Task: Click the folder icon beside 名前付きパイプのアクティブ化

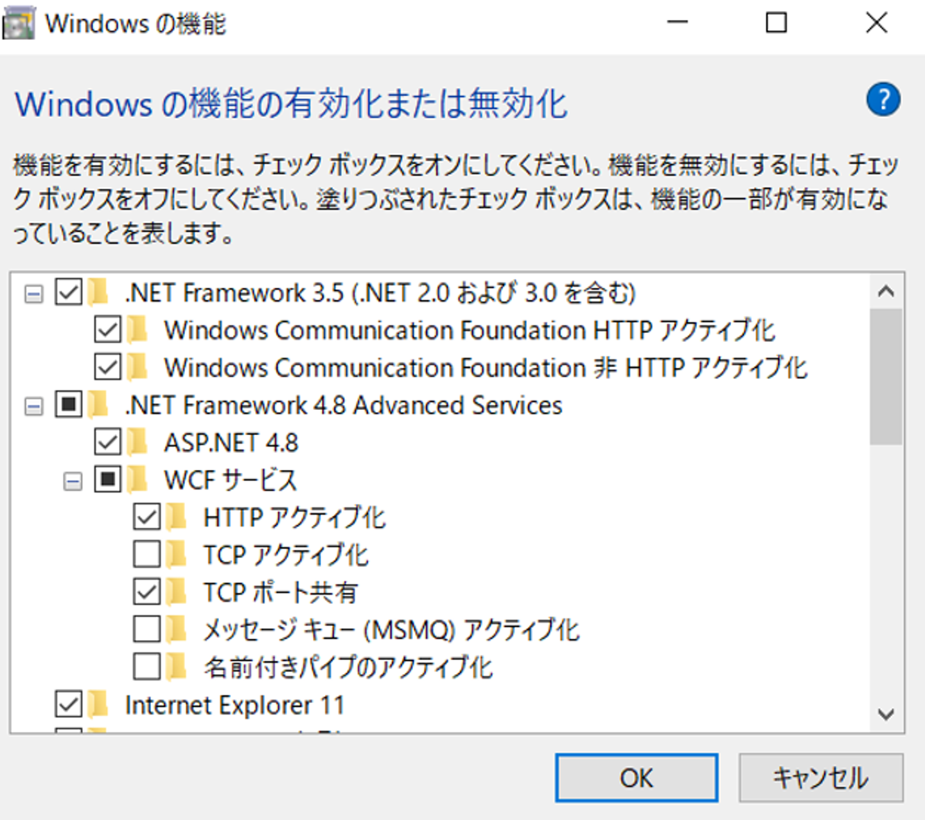Action: [x=176, y=666]
